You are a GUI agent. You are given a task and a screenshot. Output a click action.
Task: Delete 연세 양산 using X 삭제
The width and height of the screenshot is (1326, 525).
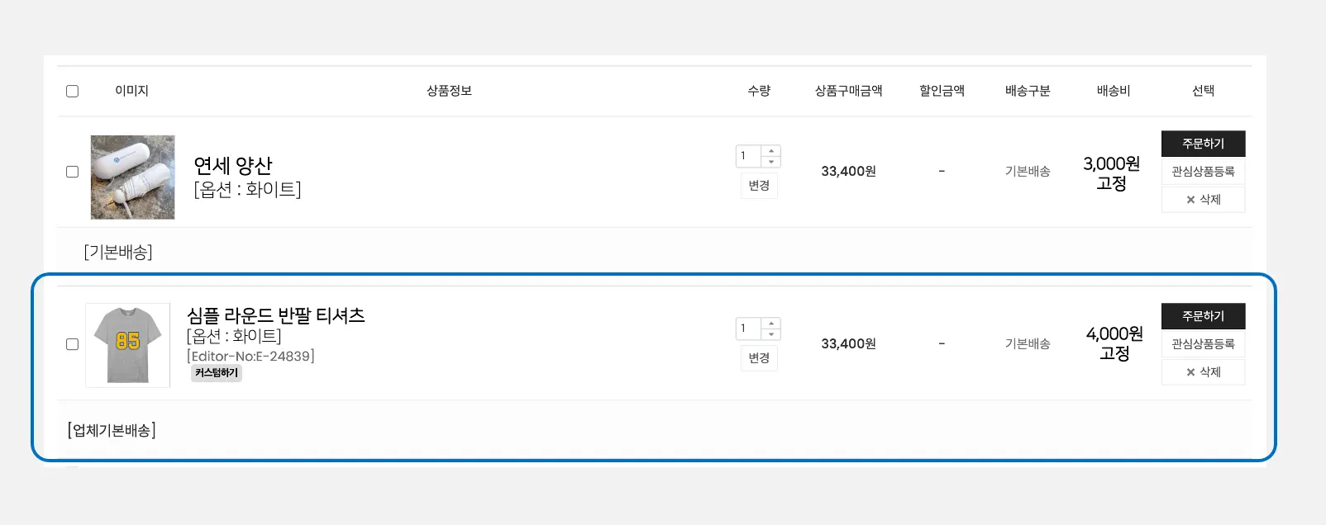tap(1203, 200)
